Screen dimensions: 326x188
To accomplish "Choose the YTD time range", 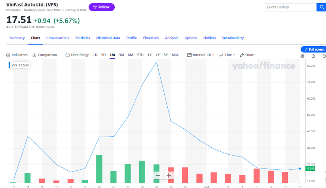I will (x=140, y=55).
